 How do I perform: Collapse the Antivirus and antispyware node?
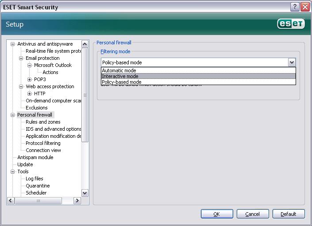(12, 44)
